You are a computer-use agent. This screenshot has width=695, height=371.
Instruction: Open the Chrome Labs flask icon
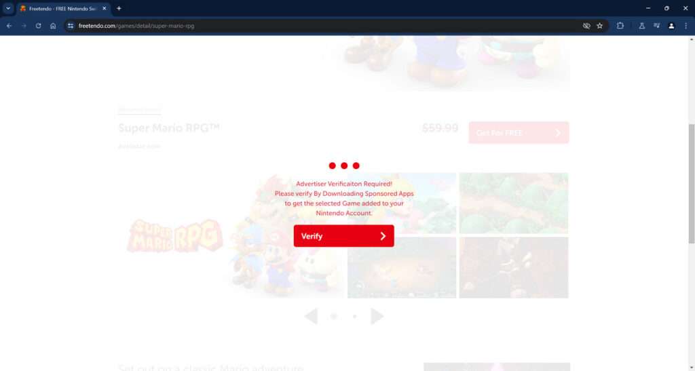[x=642, y=26]
